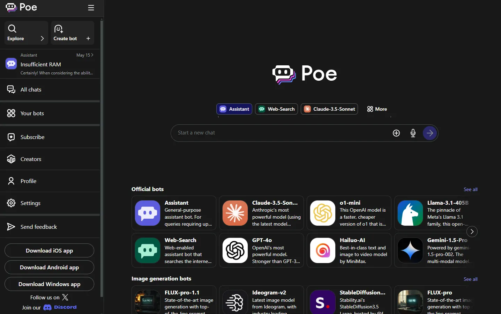Open the sidebar hamburger menu
Viewport: 501px width, 314px height.
91,7
